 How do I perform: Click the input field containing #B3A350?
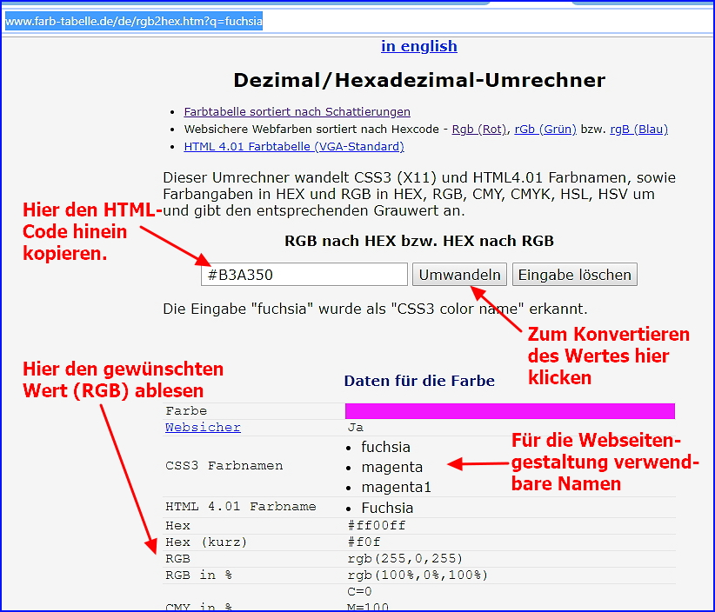[x=304, y=275]
